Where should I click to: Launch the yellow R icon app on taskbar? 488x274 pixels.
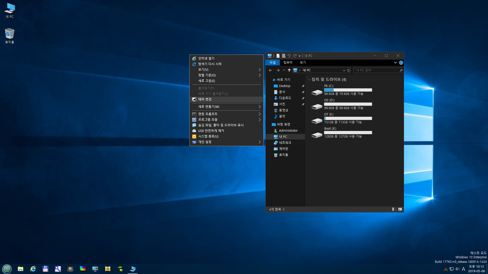pos(108,269)
